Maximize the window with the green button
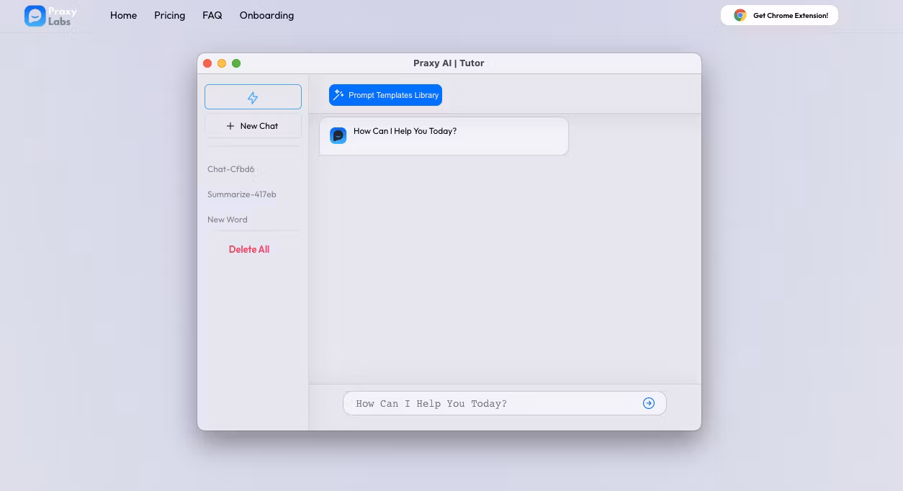Screen dimensions: 903x491 point(236,63)
